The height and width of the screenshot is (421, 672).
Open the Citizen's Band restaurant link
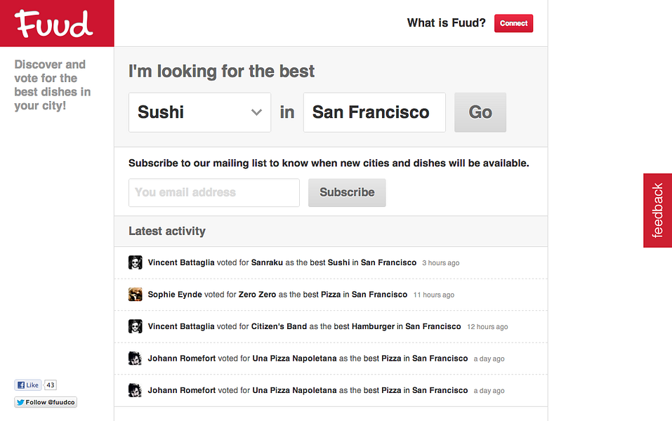pyautogui.click(x=279, y=326)
